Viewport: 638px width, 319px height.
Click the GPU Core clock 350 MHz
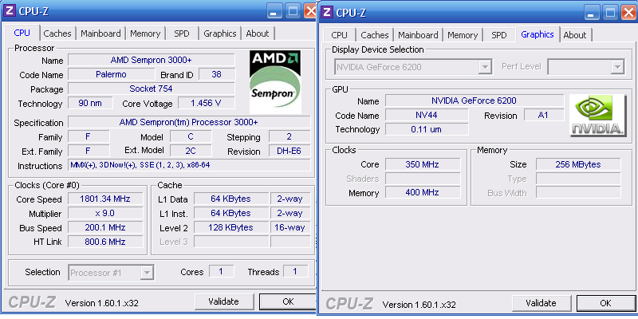(423, 164)
